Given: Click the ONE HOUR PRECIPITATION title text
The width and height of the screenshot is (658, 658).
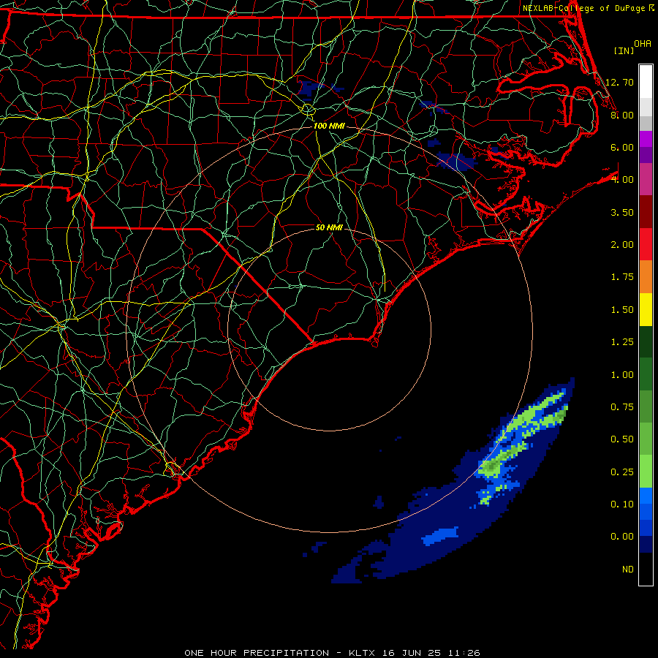Looking at the screenshot, I should point(257,653).
